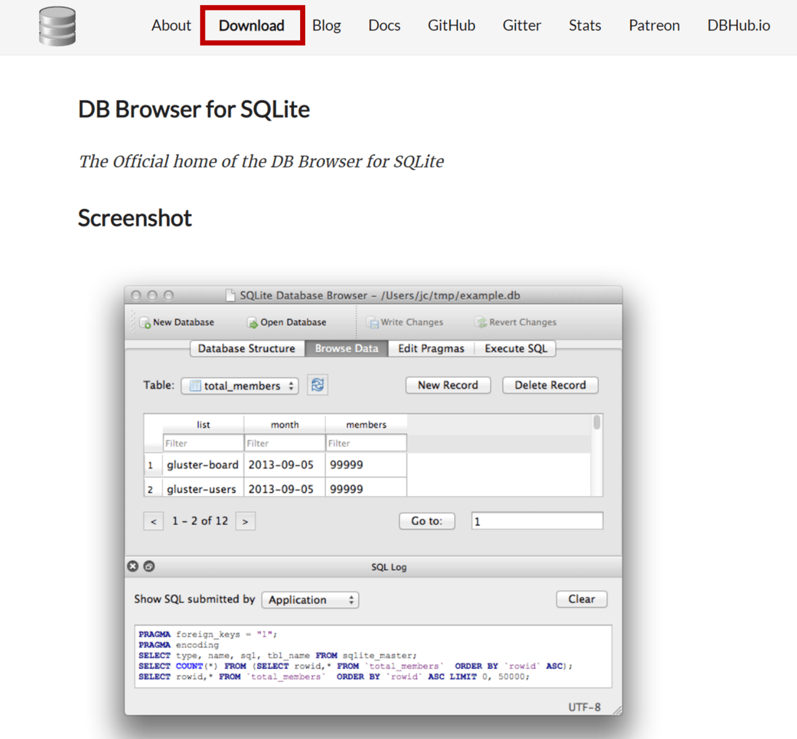The image size is (797, 739).
Task: Open the Gitter chat link
Action: click(522, 26)
